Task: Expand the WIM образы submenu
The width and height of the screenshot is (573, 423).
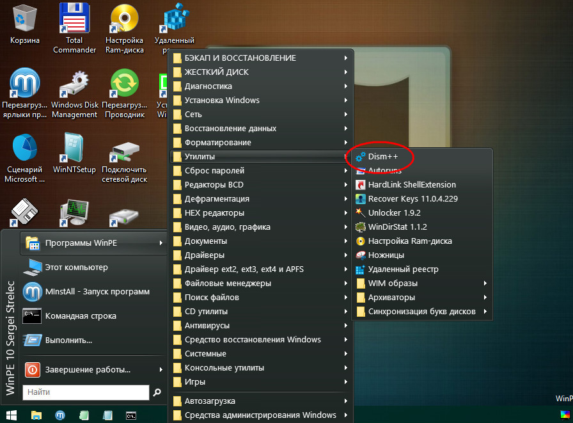Action: coord(393,283)
